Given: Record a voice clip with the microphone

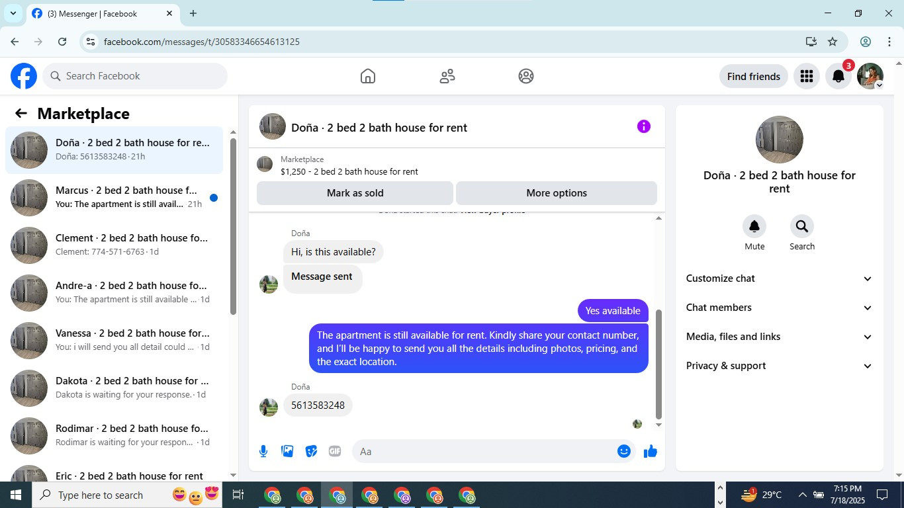Looking at the screenshot, I should [x=263, y=451].
